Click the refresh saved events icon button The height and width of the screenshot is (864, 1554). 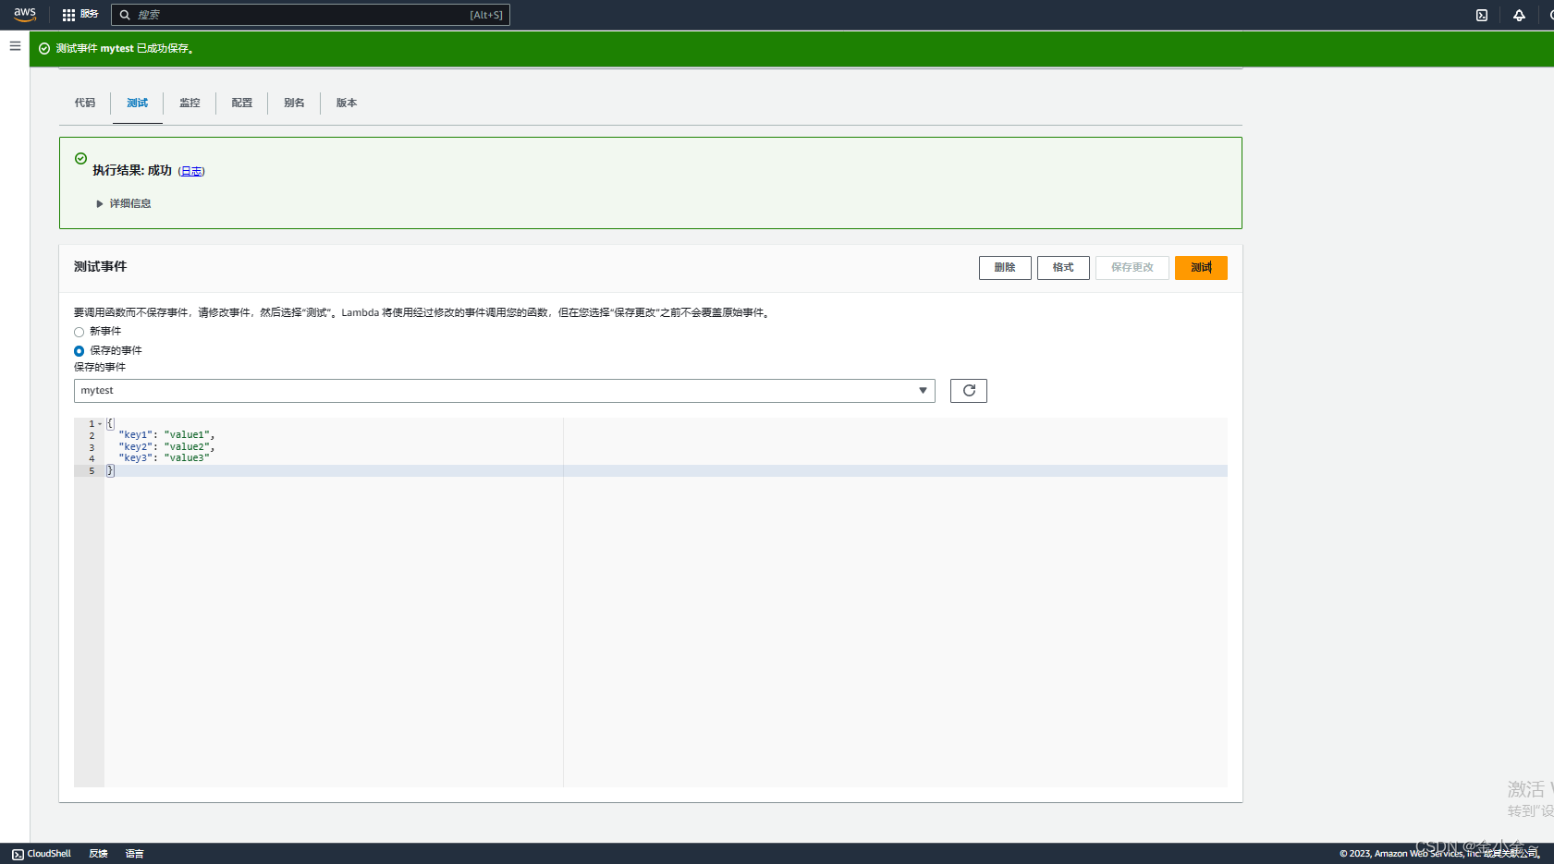pos(969,391)
